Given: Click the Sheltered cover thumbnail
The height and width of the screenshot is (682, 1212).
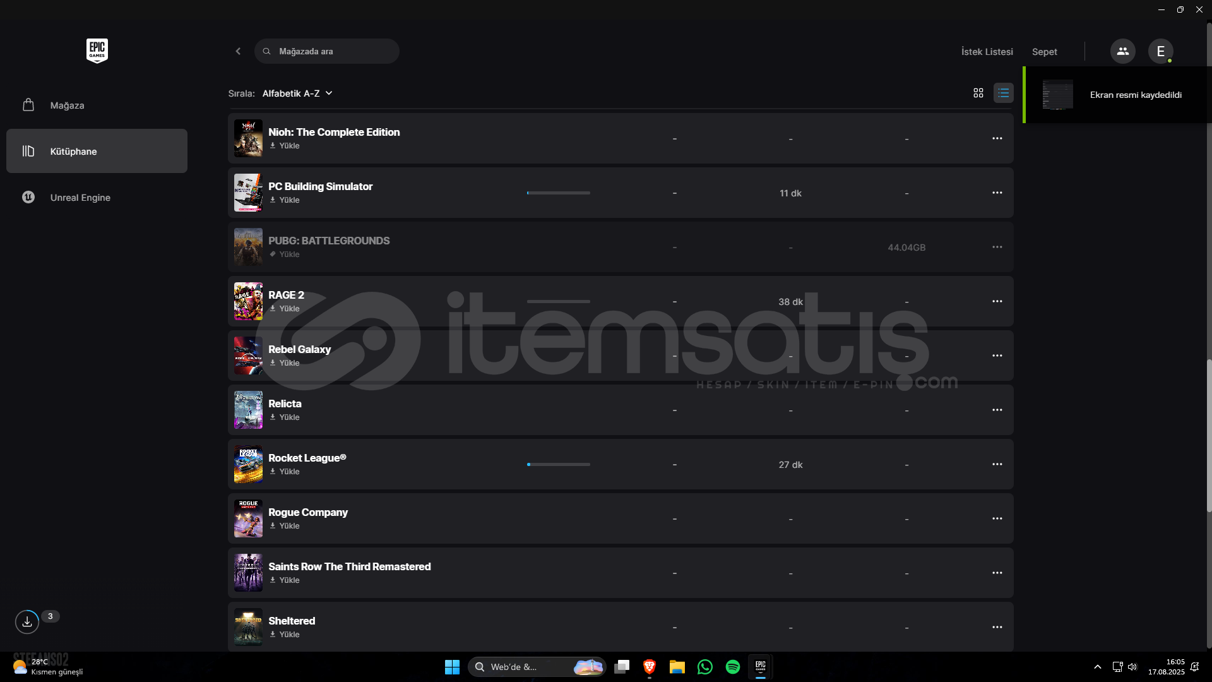Looking at the screenshot, I should pyautogui.click(x=248, y=627).
